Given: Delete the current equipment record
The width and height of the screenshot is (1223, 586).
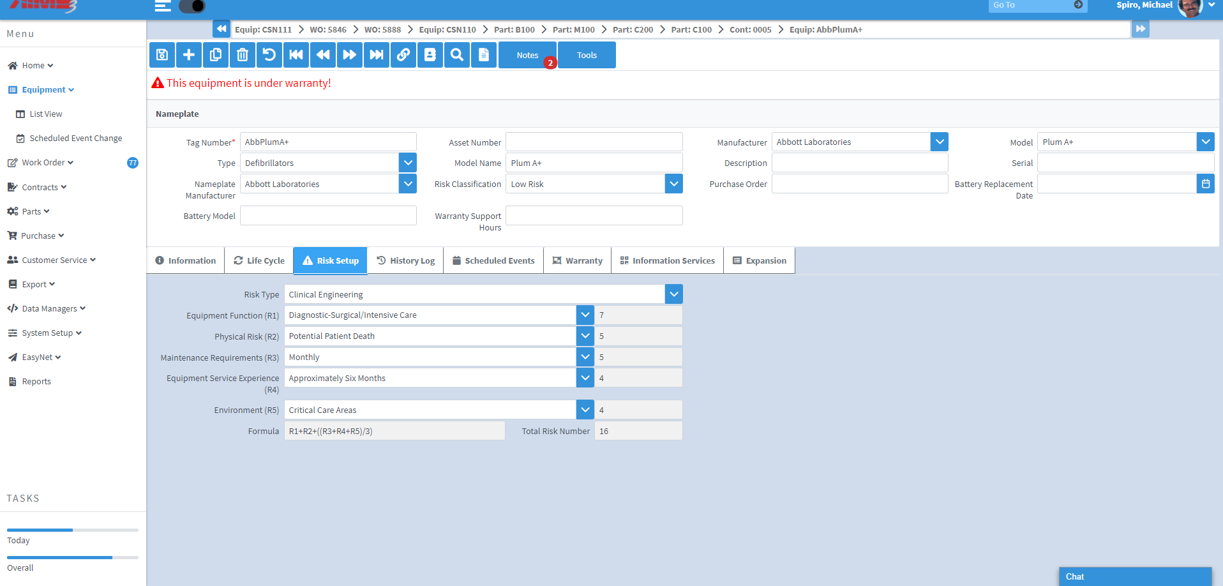Looking at the screenshot, I should tap(242, 55).
